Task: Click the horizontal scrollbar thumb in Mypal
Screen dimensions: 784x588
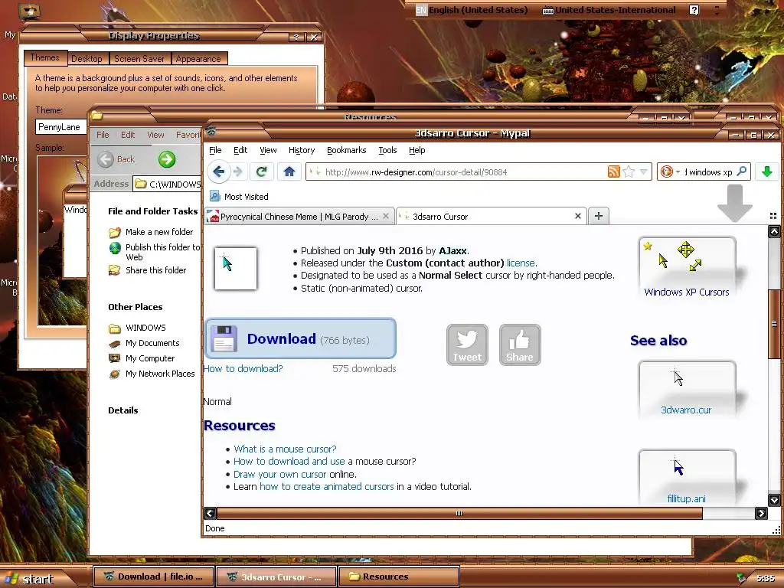Action: 459,513
